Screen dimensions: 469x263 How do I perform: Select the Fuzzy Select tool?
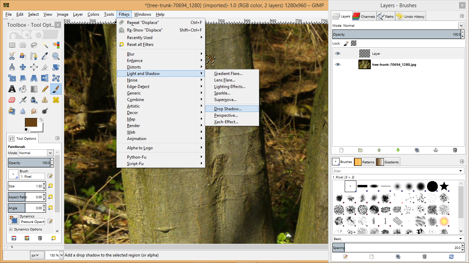point(45,45)
